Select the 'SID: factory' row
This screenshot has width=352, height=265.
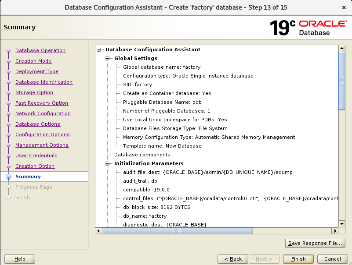tap(138, 85)
